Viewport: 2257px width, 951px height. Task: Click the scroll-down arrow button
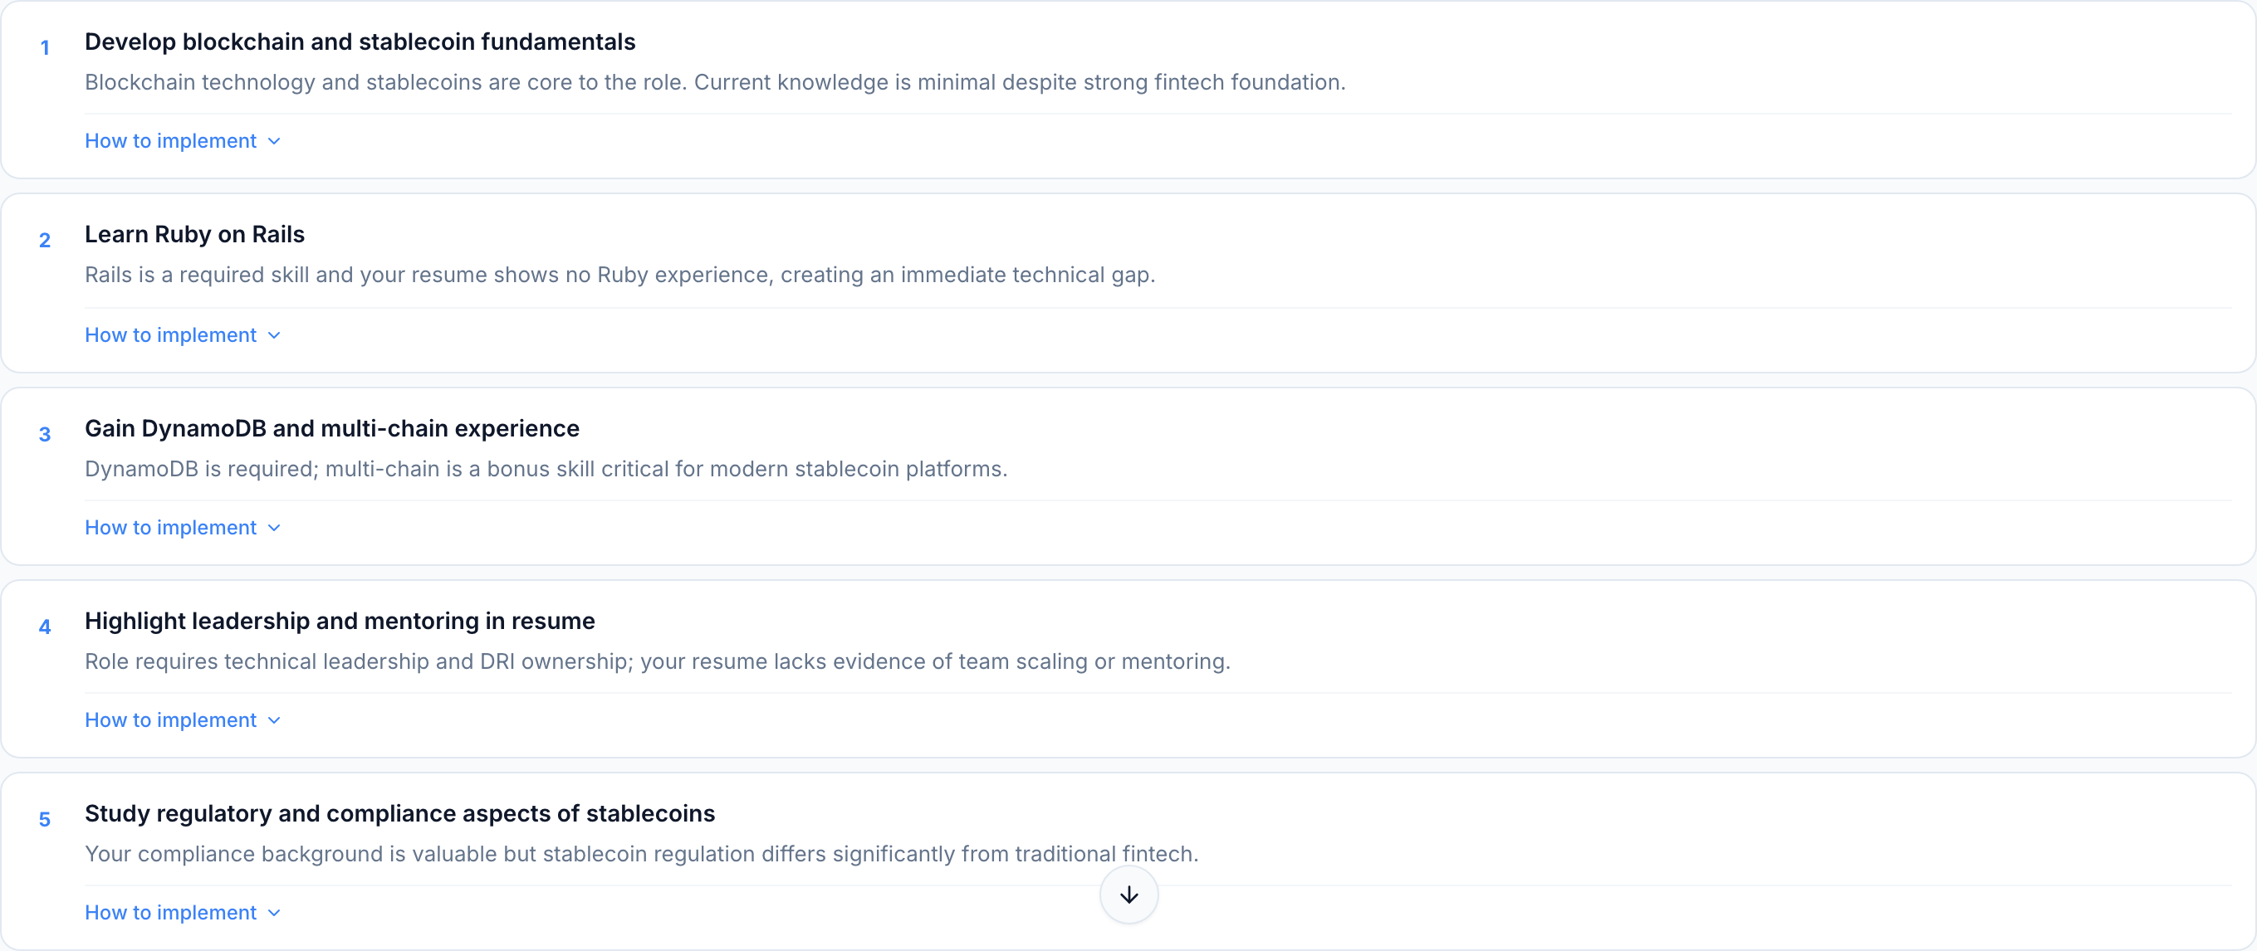click(1128, 894)
